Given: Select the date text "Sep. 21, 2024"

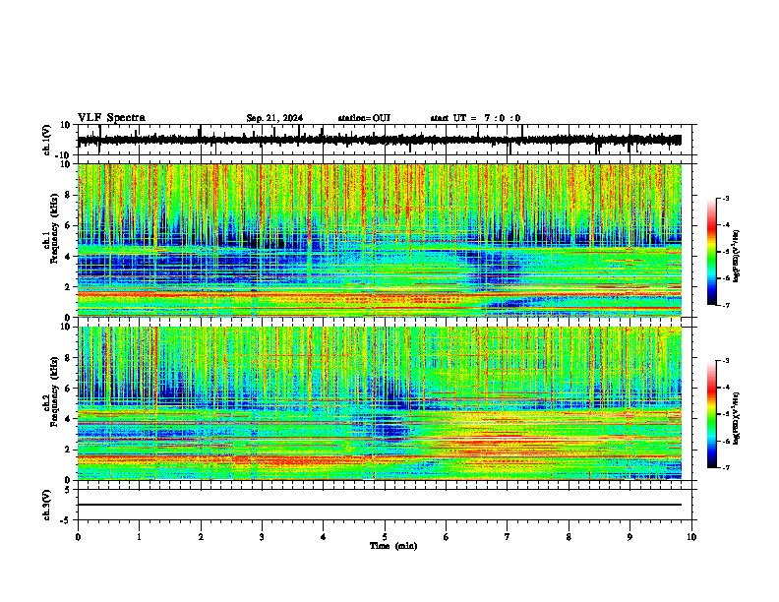Looking at the screenshot, I should tap(274, 118).
